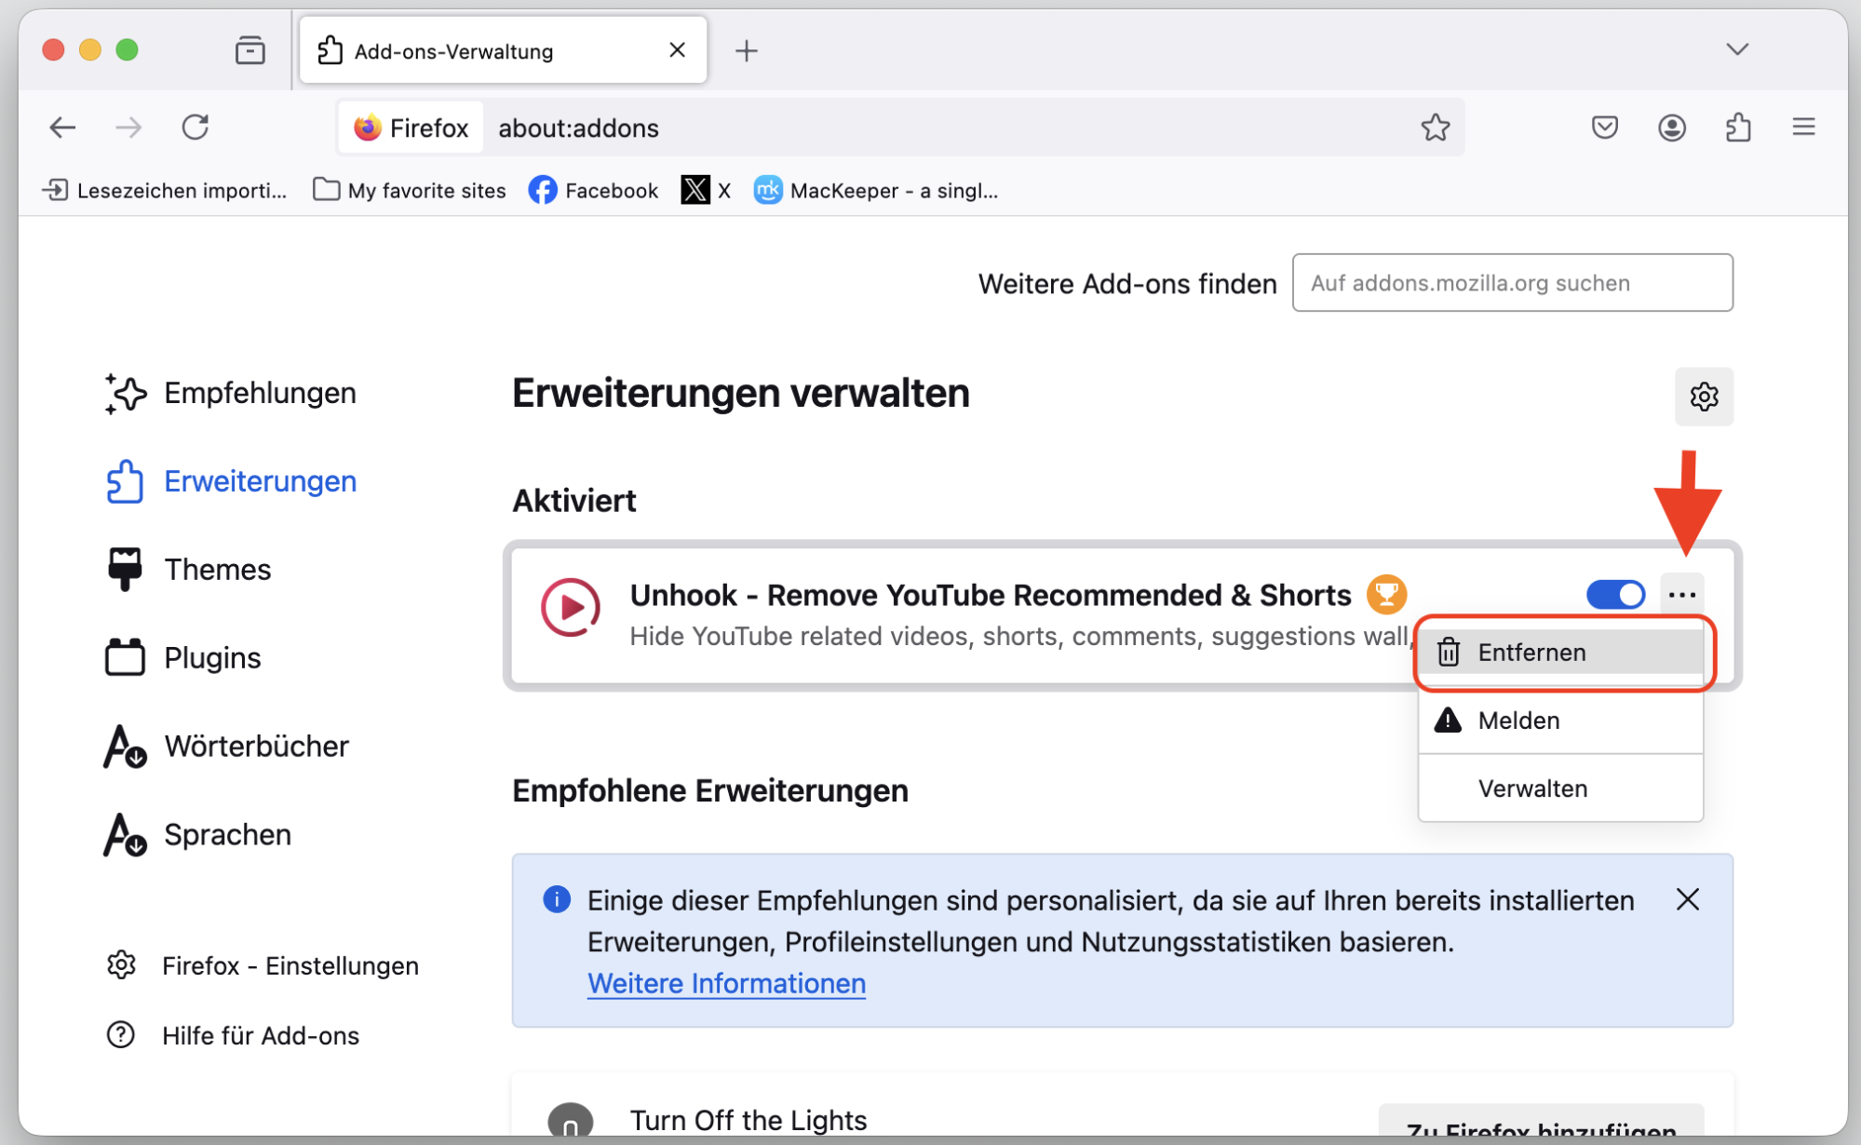Open the extensions puzzle icon in toolbar
Image resolution: width=1861 pixels, height=1145 pixels.
[x=1738, y=128]
